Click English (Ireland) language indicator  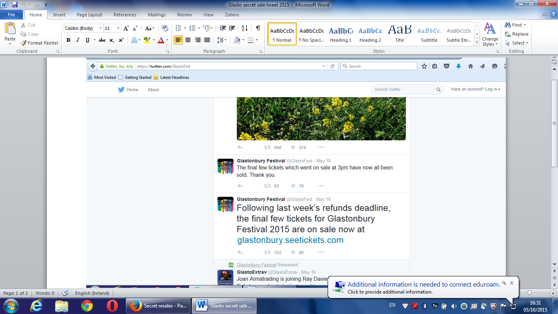coord(92,293)
